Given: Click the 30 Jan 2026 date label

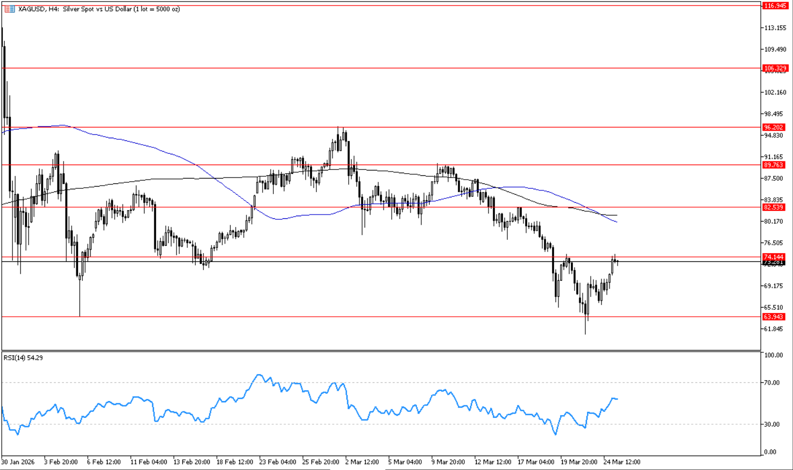Looking at the screenshot, I should 18,462.
